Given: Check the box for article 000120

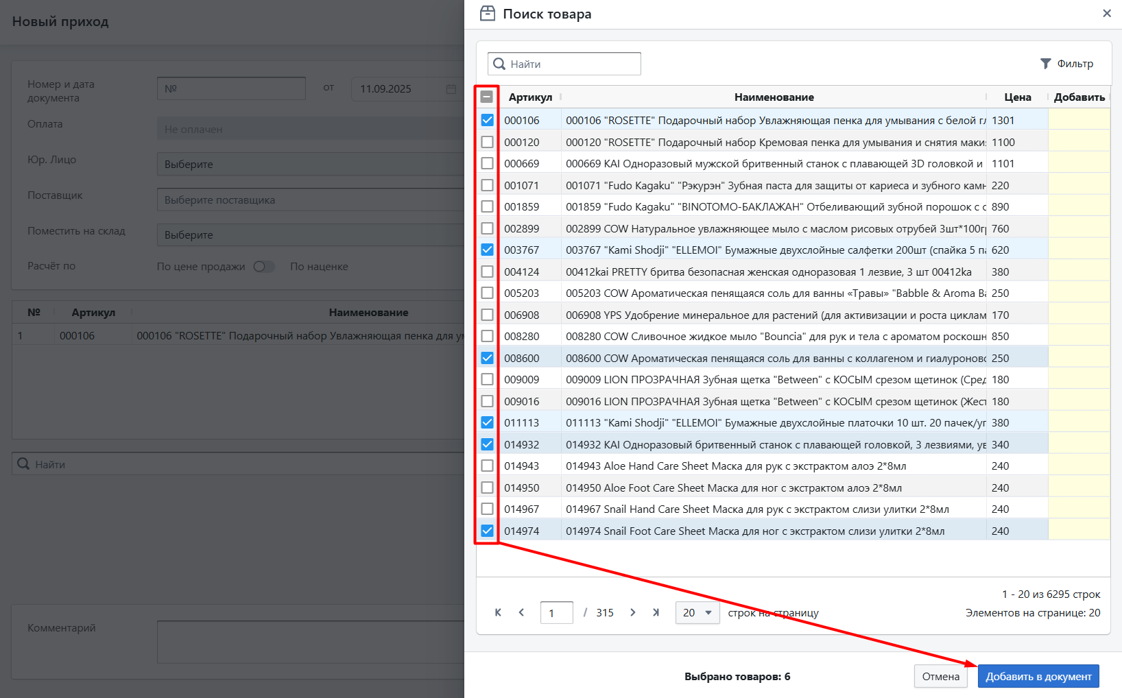Looking at the screenshot, I should click(487, 142).
